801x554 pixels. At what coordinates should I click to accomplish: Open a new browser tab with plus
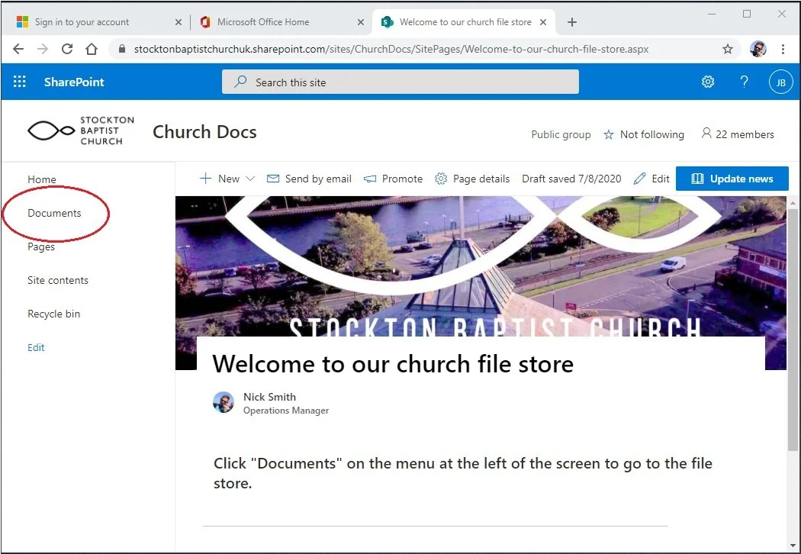click(x=572, y=22)
